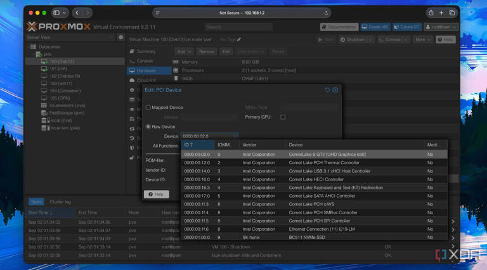487x270 pixels.
Task: Click the Remove hardware button
Action: (206, 51)
